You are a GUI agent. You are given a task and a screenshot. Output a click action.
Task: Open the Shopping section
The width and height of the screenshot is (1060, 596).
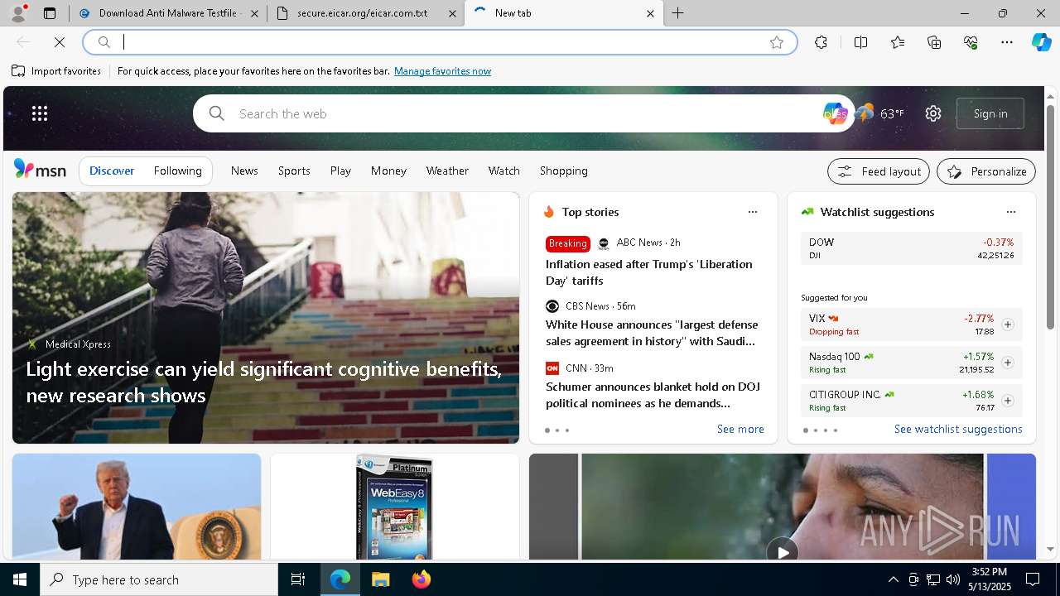tap(564, 171)
